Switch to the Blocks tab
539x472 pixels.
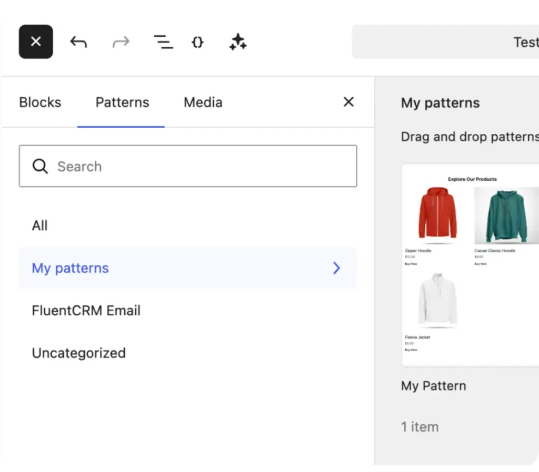click(40, 102)
